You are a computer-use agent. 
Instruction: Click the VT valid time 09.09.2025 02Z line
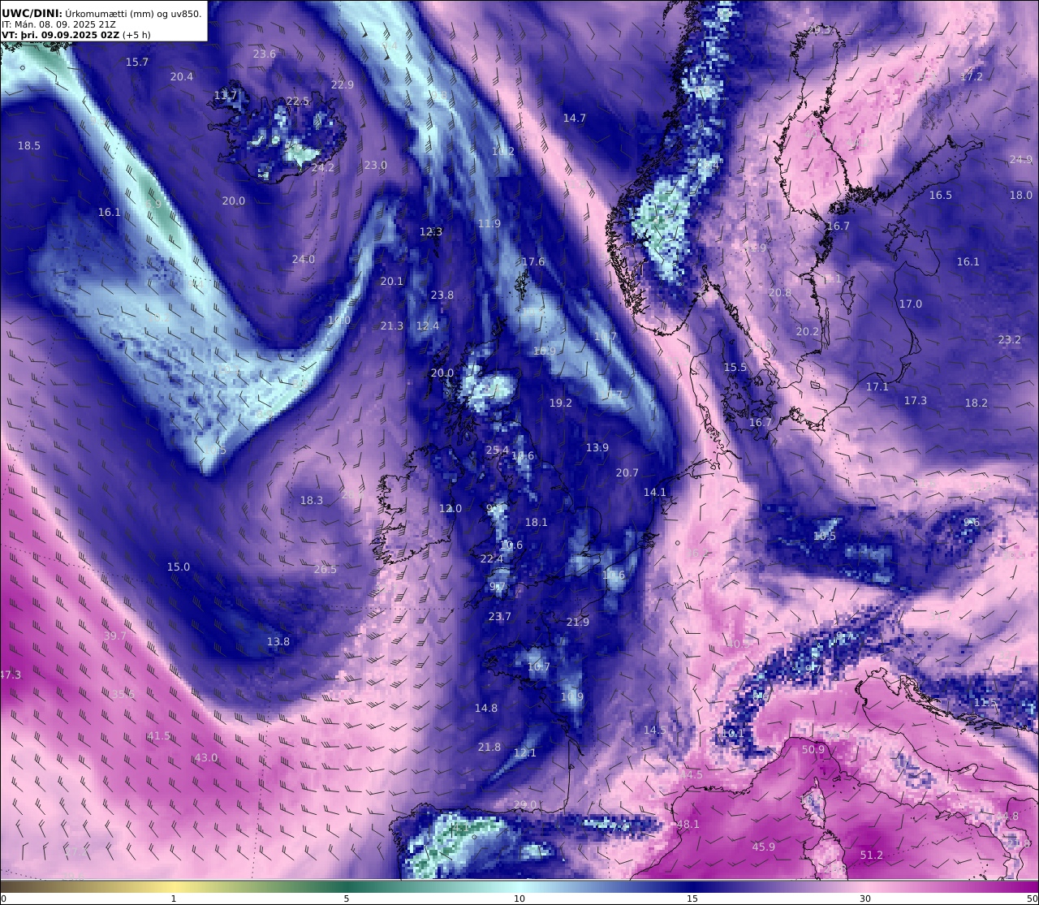click(x=75, y=35)
